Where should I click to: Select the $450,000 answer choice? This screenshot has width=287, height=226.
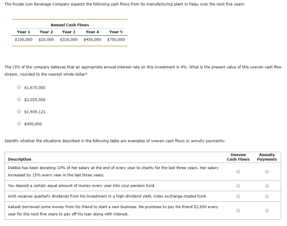[x=19, y=124]
